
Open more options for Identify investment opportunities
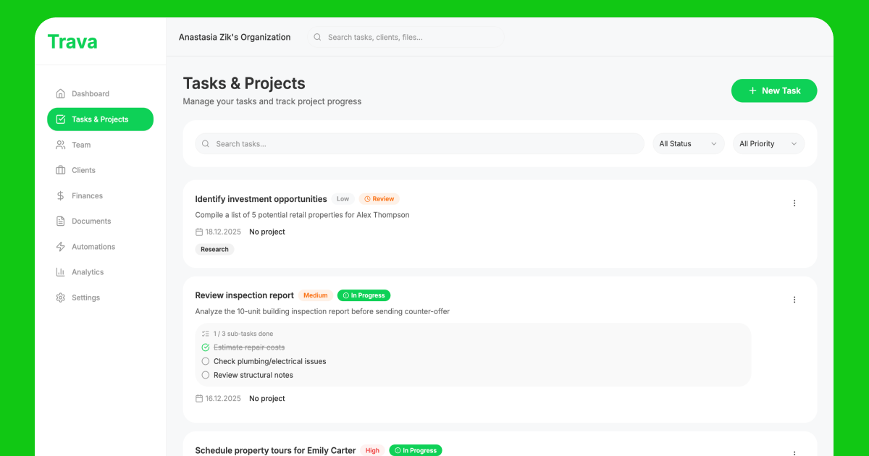(x=794, y=203)
